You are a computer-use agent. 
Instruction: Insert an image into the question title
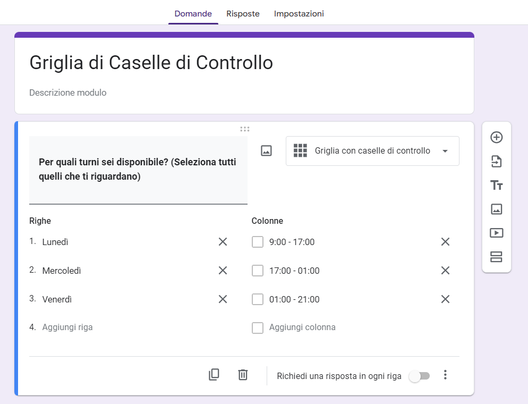pos(266,151)
